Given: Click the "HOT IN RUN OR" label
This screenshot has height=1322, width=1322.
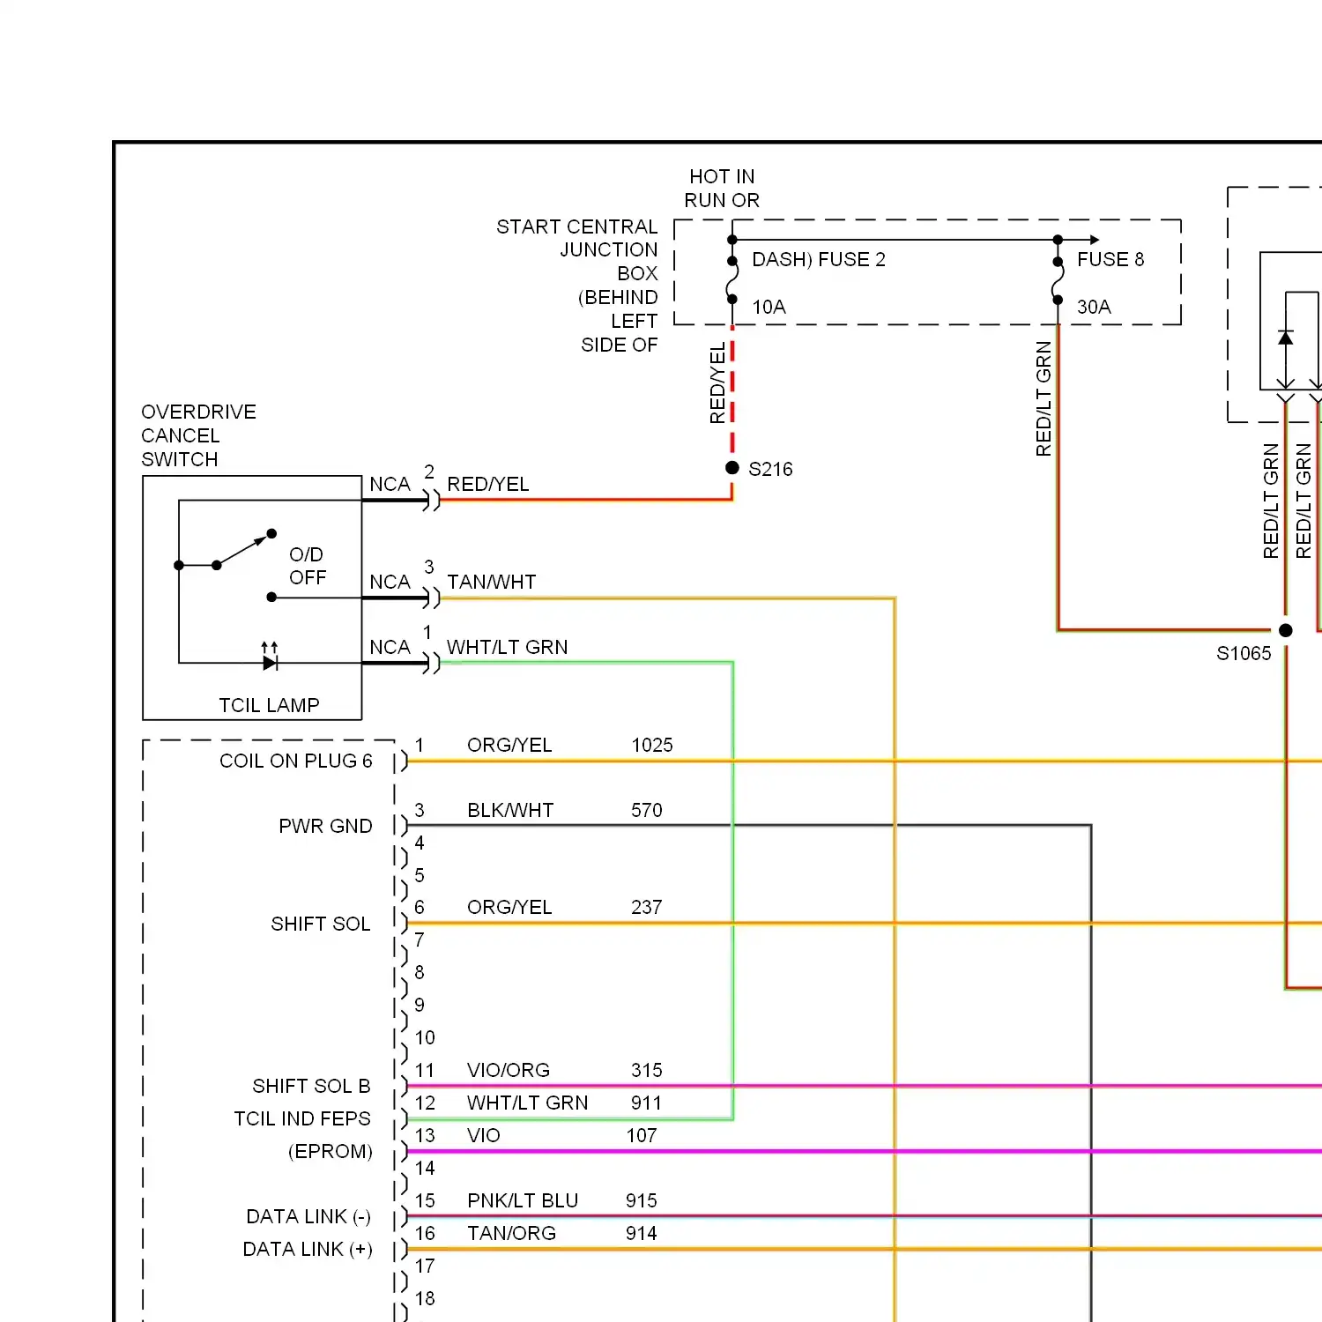Looking at the screenshot, I should pos(722,189).
